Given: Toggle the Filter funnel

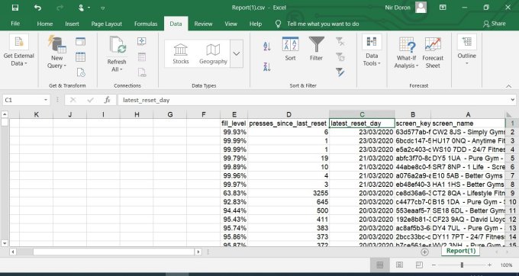Looking at the screenshot, I should click(316, 49).
